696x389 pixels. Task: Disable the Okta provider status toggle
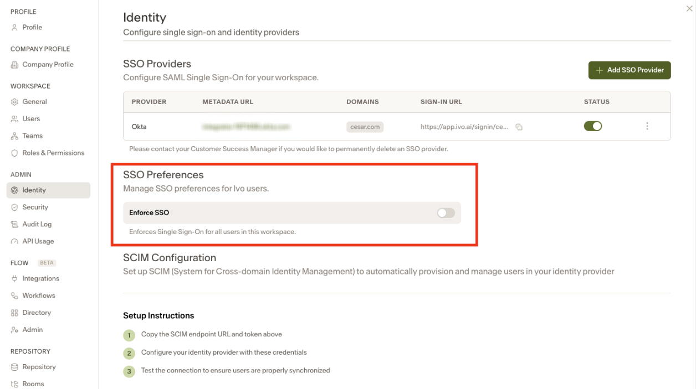[x=593, y=126]
